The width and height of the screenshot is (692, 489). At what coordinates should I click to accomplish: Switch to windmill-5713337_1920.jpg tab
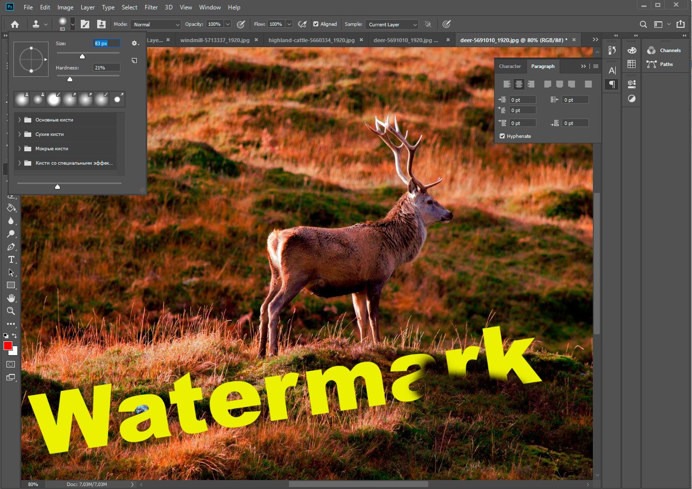[x=215, y=40]
